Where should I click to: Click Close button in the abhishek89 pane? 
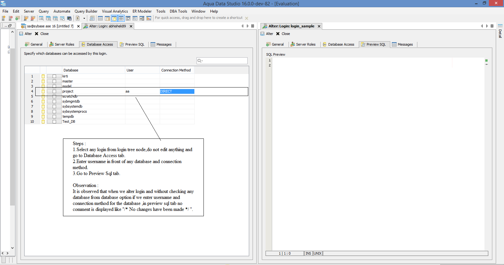click(x=42, y=34)
